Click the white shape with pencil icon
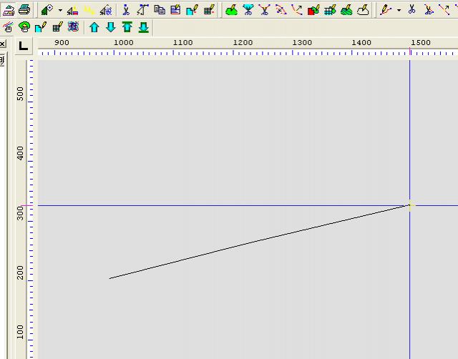458x359 pixels. click(363, 9)
